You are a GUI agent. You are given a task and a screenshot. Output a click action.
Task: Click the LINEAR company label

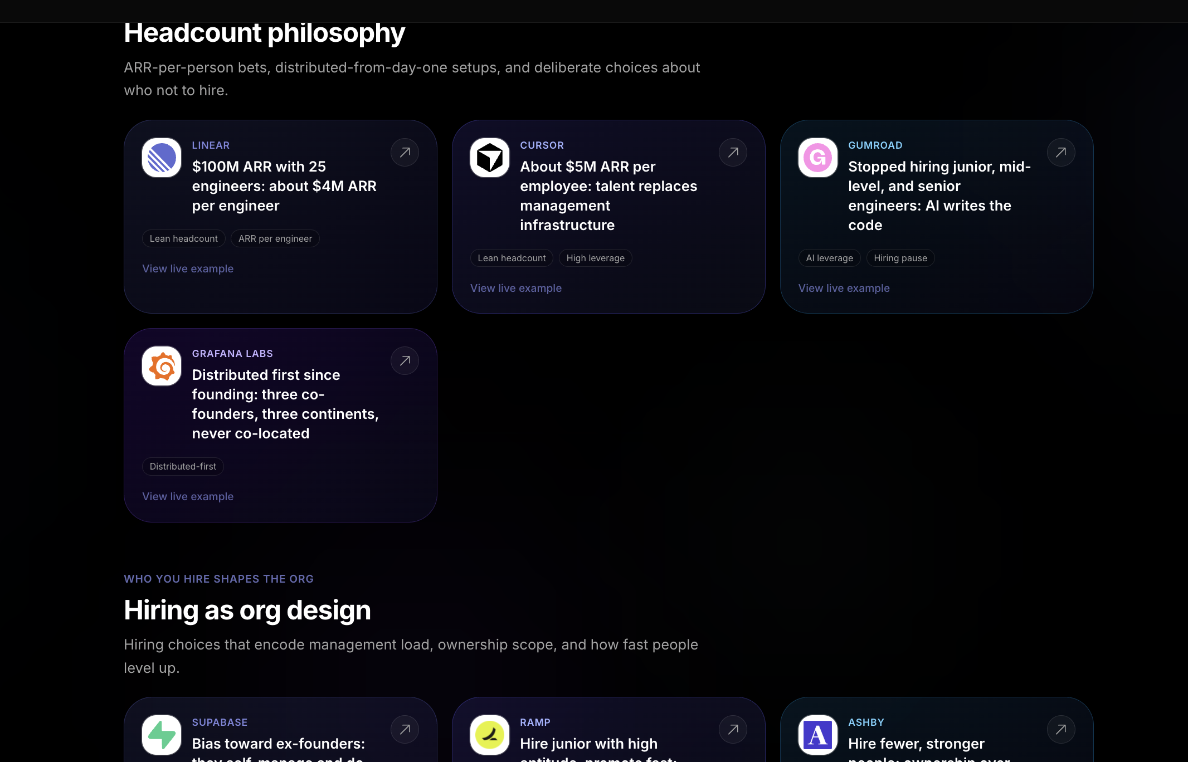click(x=211, y=145)
